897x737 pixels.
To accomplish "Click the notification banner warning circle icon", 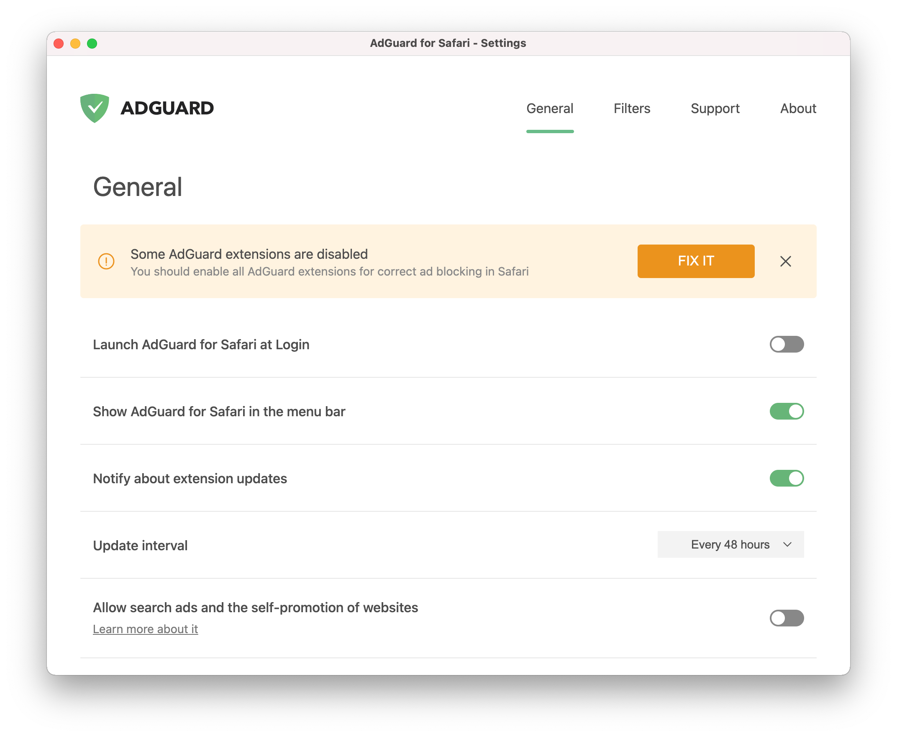I will tap(106, 261).
